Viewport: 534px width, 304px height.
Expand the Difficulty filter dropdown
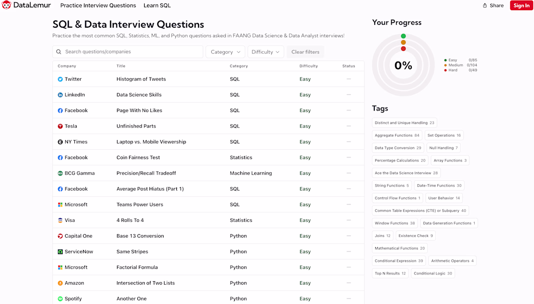click(266, 52)
